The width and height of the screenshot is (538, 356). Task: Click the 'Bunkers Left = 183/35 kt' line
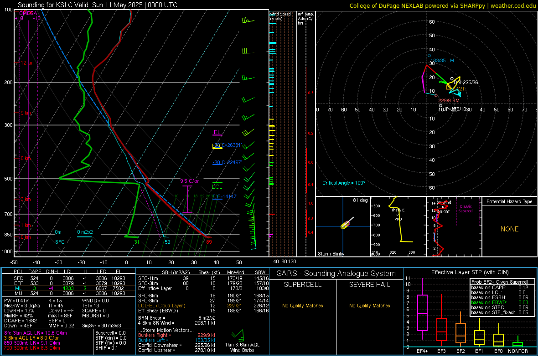pos(177,340)
